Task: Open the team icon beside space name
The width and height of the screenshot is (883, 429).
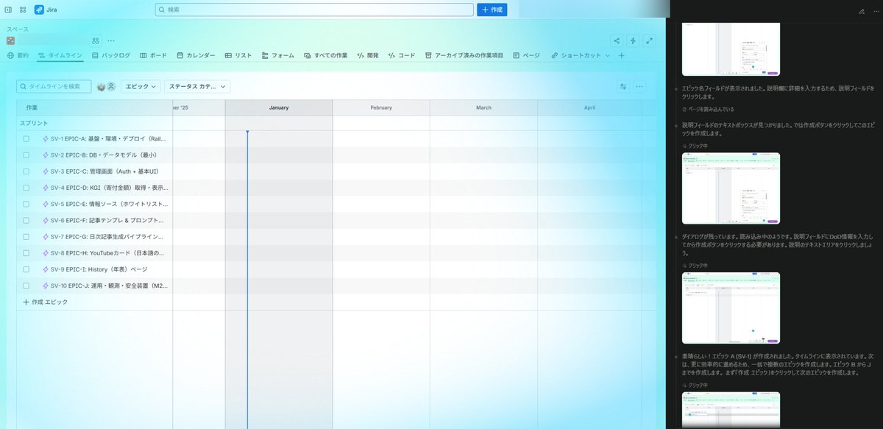Action: point(96,40)
